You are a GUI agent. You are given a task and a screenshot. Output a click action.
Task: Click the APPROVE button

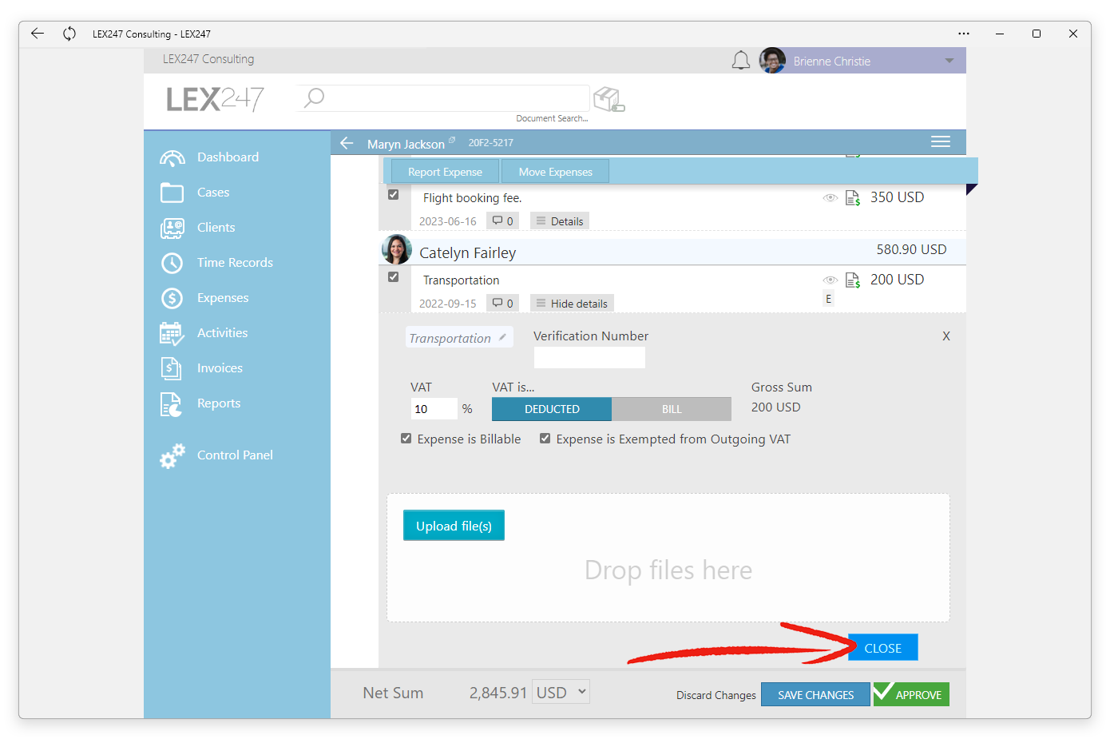pyautogui.click(x=911, y=694)
